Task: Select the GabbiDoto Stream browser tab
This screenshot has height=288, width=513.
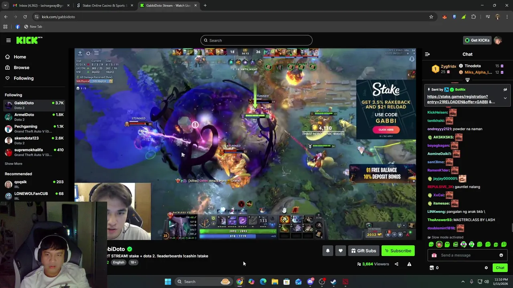Action: click(x=168, y=6)
